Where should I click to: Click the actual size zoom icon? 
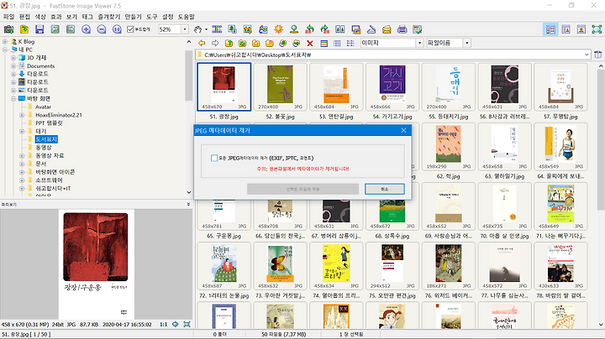coord(117,29)
